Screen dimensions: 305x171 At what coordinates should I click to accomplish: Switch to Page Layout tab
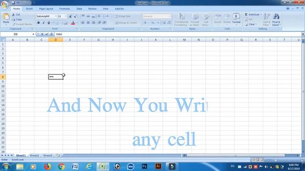point(46,9)
